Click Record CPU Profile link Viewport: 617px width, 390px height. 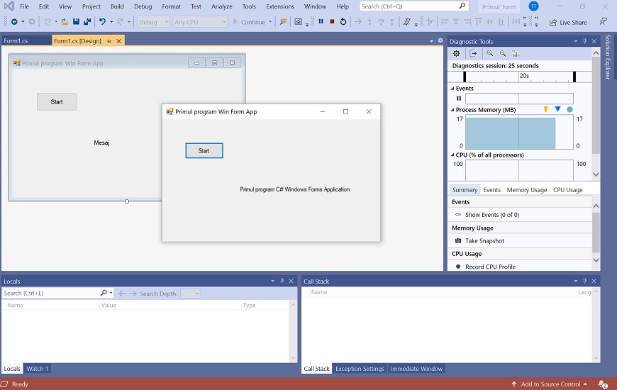coord(490,267)
